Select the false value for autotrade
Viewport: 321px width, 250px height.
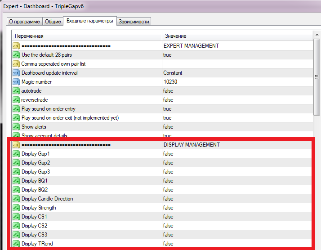(x=237, y=91)
